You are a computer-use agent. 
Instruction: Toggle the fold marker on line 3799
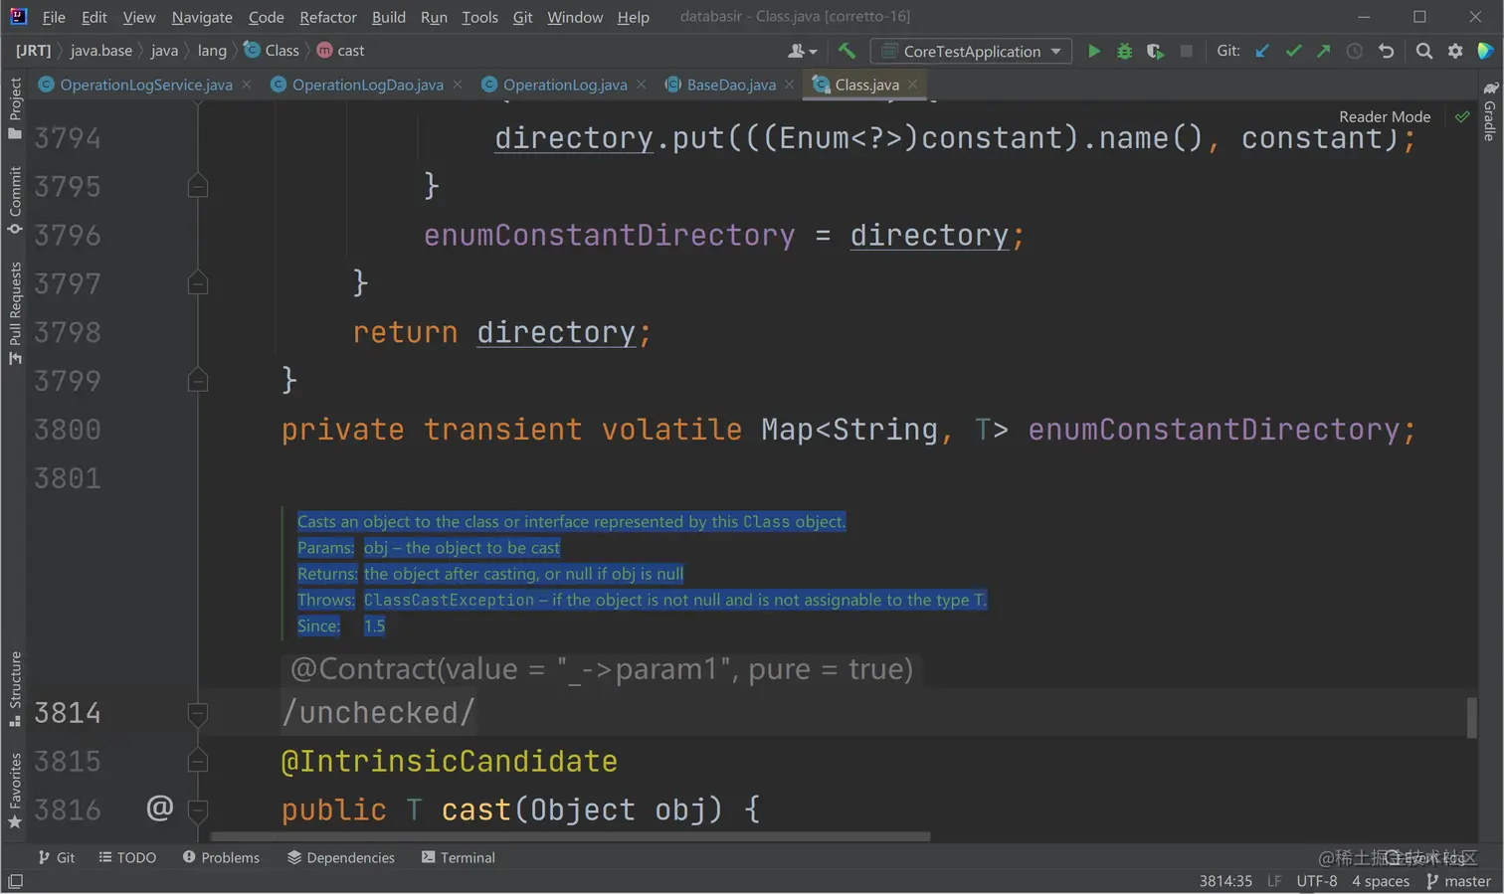(198, 381)
